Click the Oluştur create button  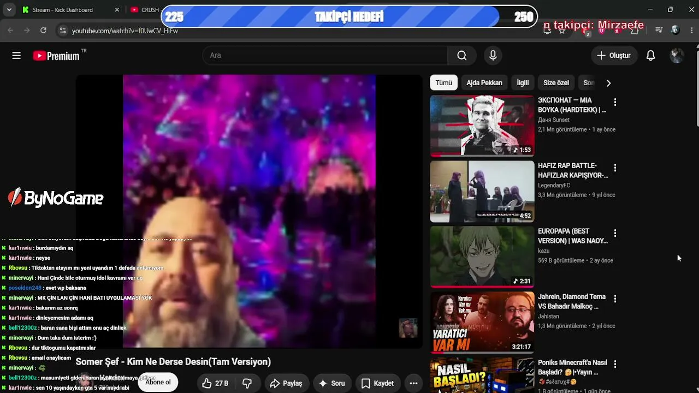(x=614, y=56)
